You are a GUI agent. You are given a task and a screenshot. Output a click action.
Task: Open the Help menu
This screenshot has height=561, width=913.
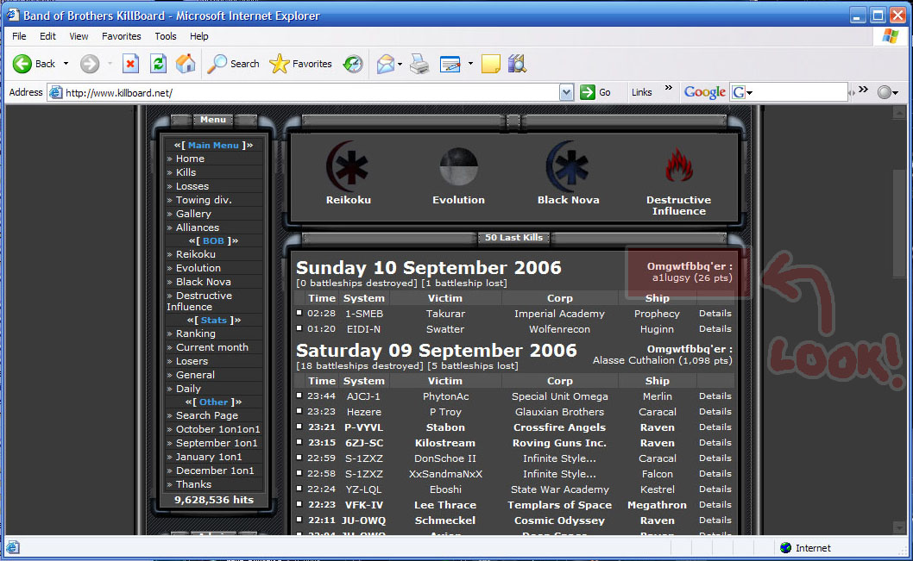199,36
